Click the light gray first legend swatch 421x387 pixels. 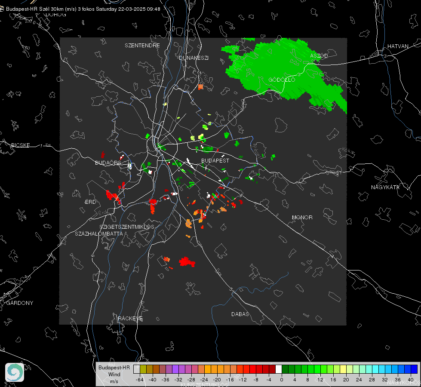[x=137, y=369]
